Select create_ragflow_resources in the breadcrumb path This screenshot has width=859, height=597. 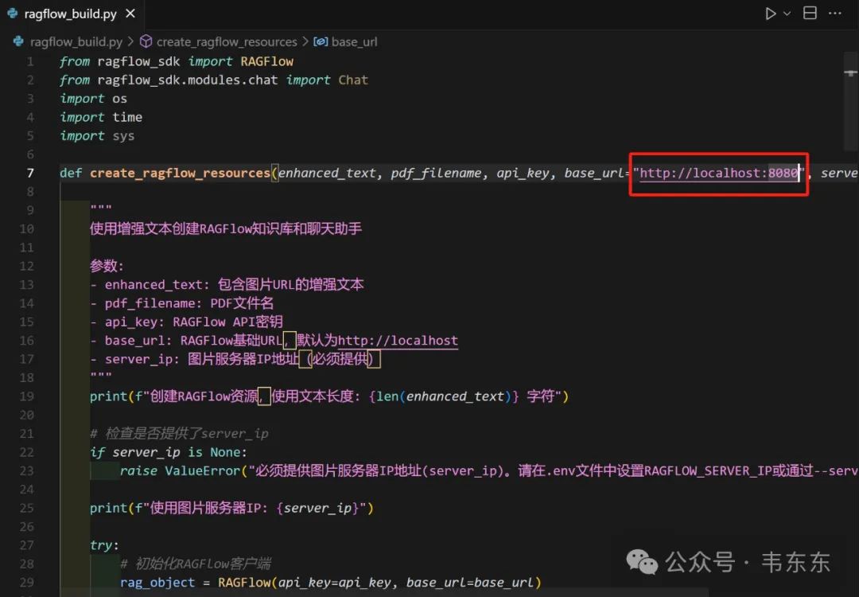227,41
